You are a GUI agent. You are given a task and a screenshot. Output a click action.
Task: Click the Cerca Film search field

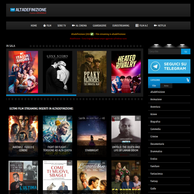(x=164, y=51)
